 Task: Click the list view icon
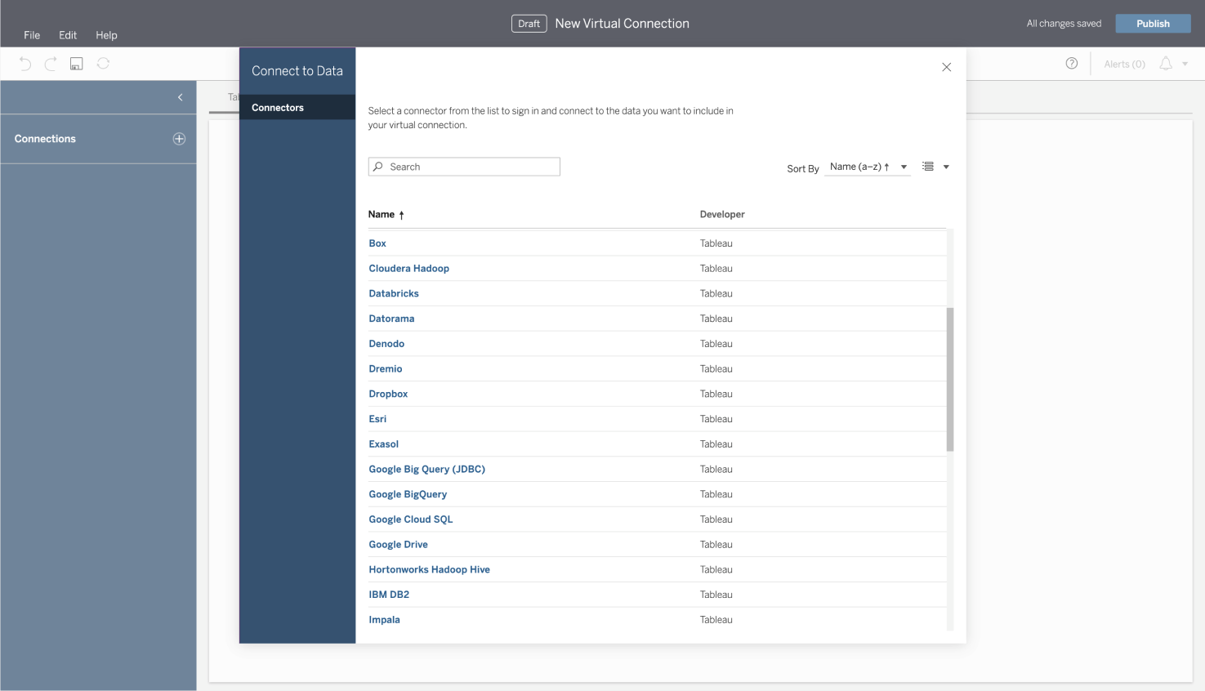(x=928, y=167)
